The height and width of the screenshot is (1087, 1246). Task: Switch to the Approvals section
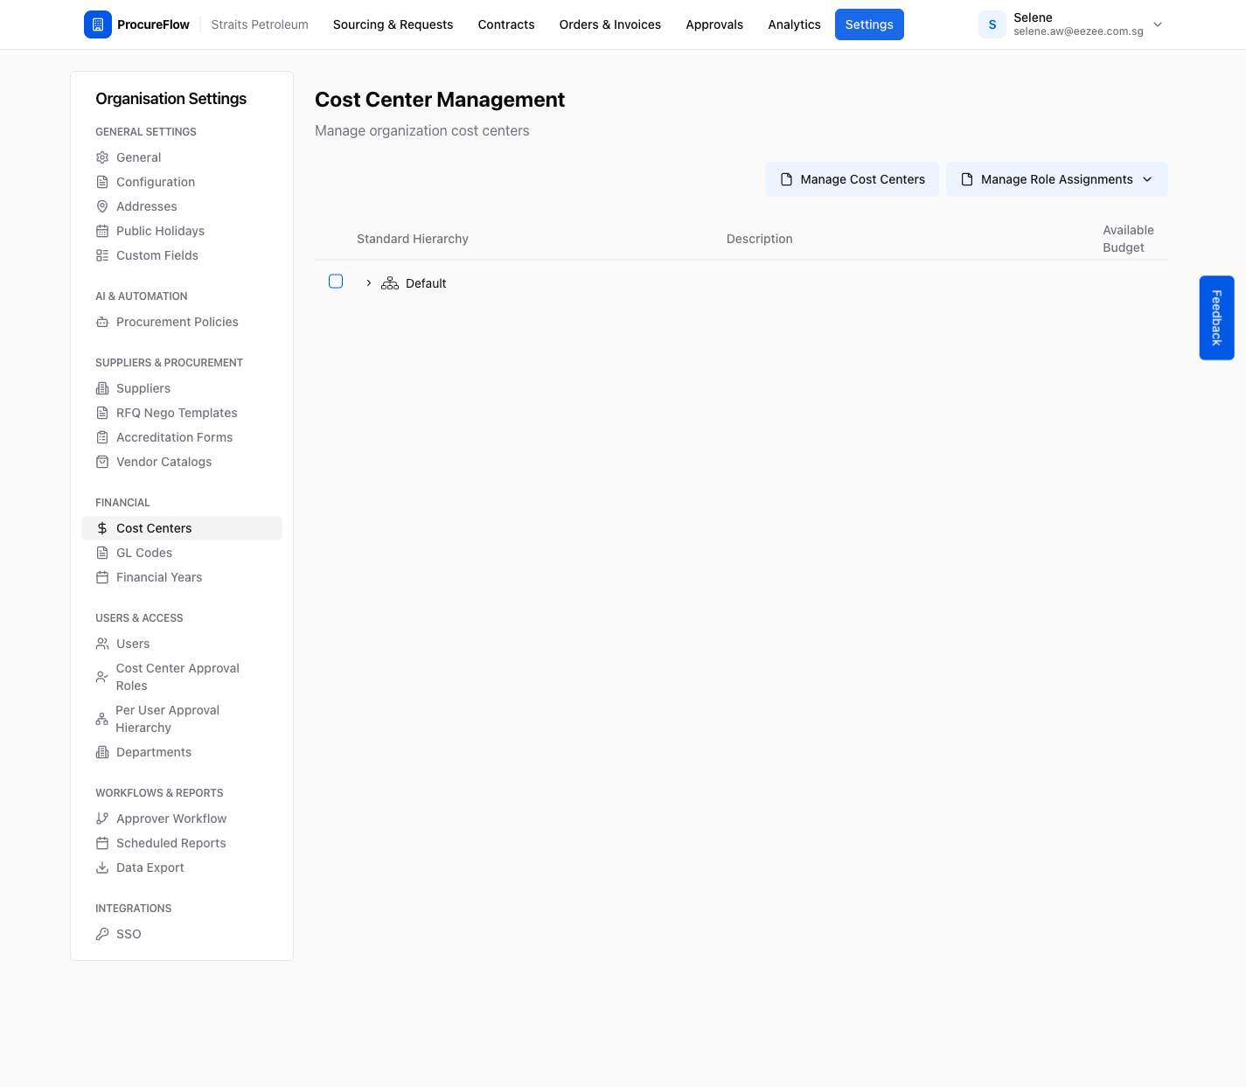click(x=714, y=24)
